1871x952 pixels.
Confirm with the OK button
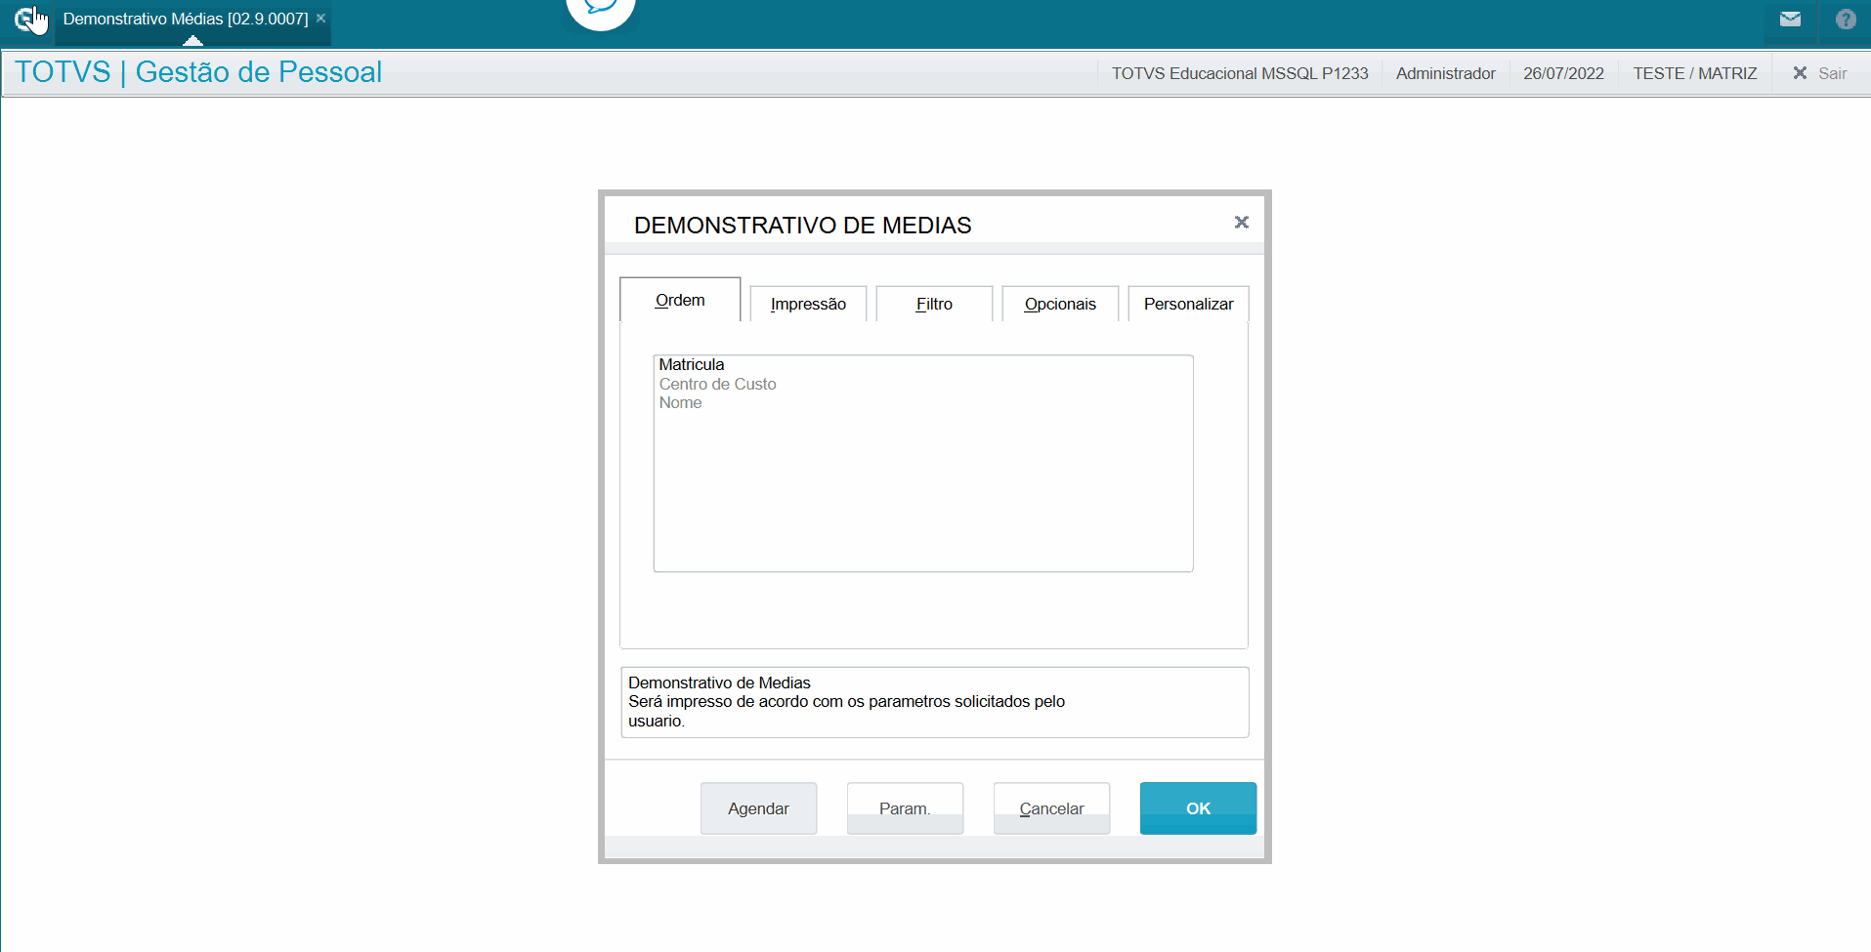point(1198,808)
